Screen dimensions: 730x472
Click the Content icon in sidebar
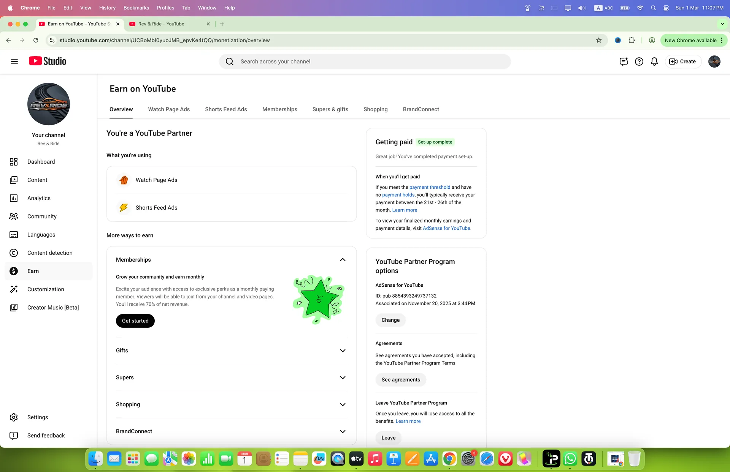tap(14, 180)
